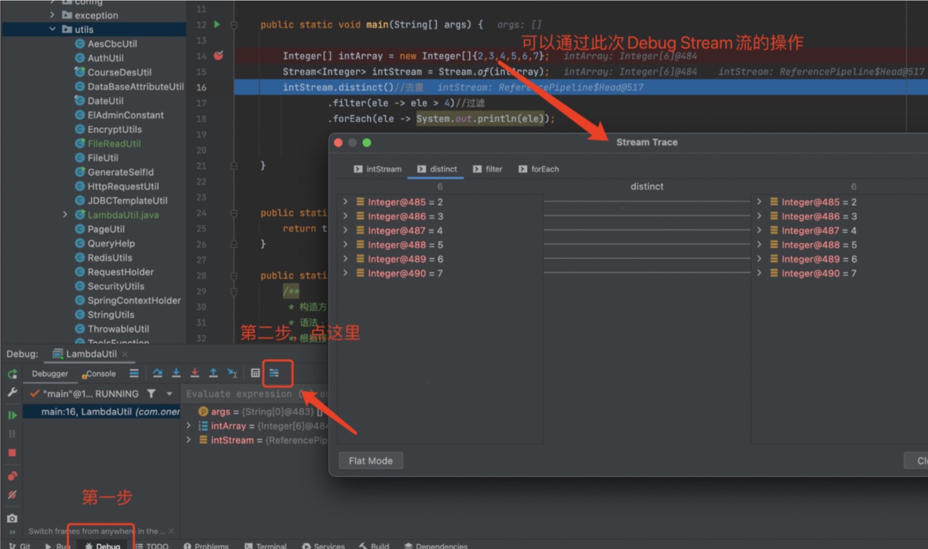Click the Trace Current Stream Chain icon
The image size is (928, 549).
[274, 373]
